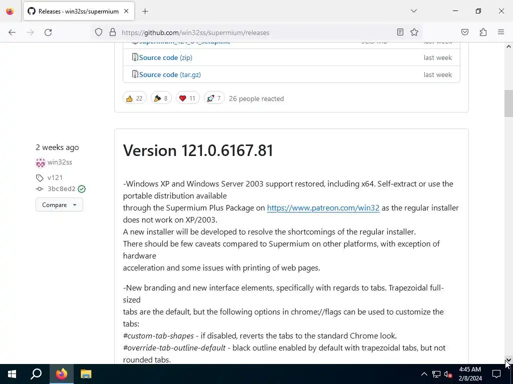Close the Releases win32ss/supermium tab
Screen dimensions: 513x384
point(126,11)
